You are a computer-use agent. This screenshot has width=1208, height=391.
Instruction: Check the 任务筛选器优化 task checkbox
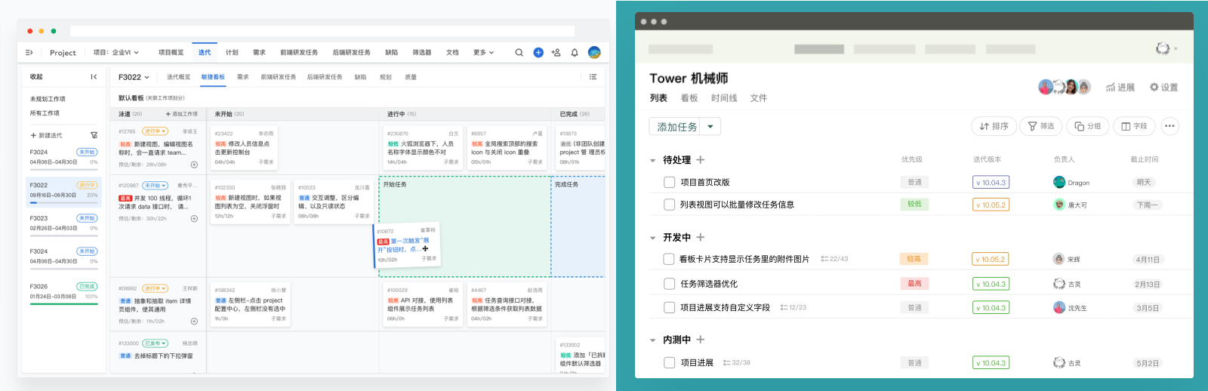(x=669, y=284)
